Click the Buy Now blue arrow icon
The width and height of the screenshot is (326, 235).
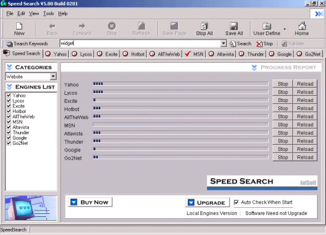coord(74,202)
